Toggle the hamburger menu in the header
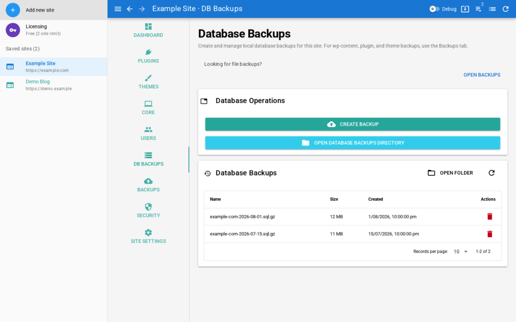 pos(118,9)
